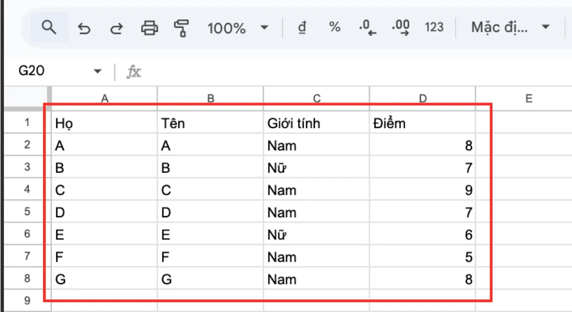Print the spreadsheet
Viewport: 572px width, 312px height.
pos(150,28)
